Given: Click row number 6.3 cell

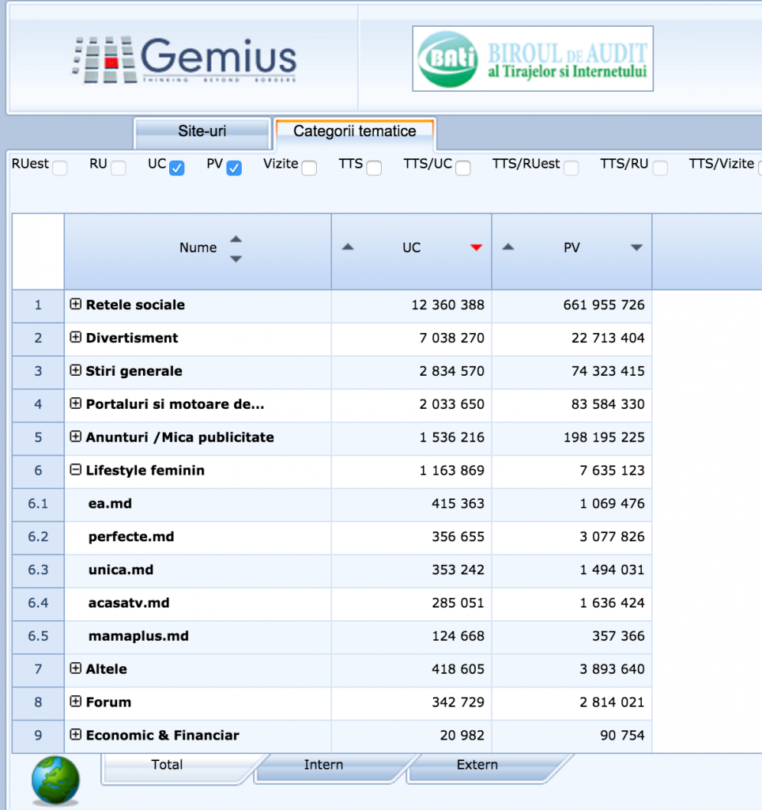Looking at the screenshot, I should coord(38,570).
